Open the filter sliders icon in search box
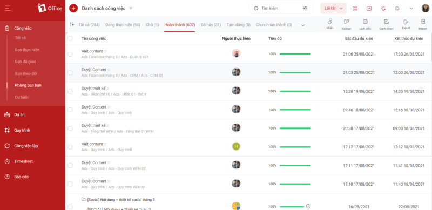The image size is (432, 210). [x=305, y=9]
